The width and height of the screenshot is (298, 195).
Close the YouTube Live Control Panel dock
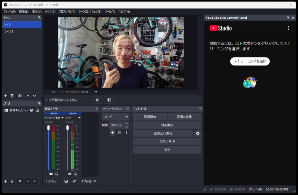point(293,18)
